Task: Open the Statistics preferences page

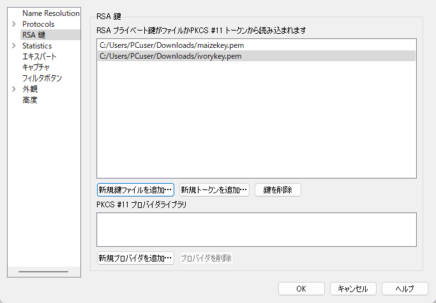Action: (37, 46)
